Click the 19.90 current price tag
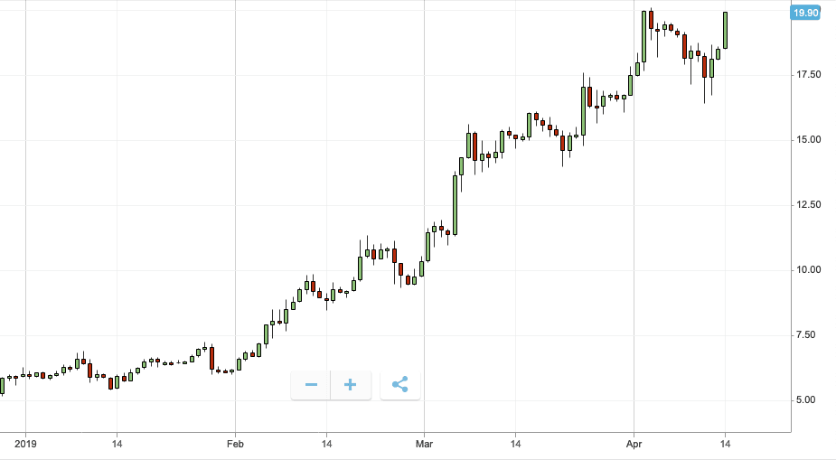The image size is (836, 460). click(x=804, y=13)
